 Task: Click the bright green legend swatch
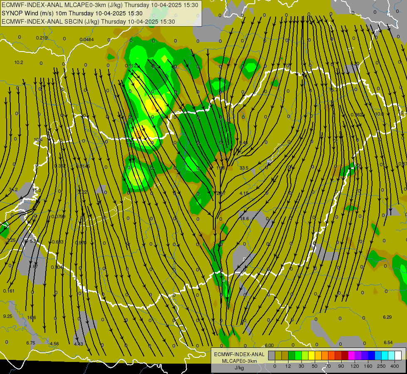click(x=298, y=355)
